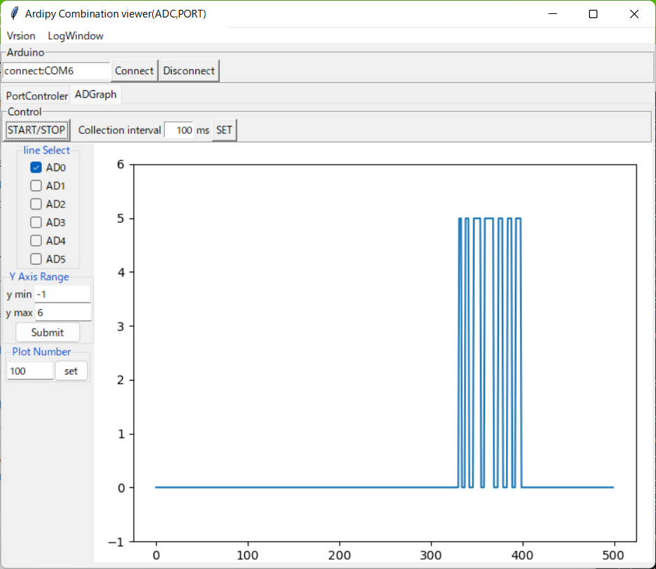Submit the Y axis range

coord(47,332)
